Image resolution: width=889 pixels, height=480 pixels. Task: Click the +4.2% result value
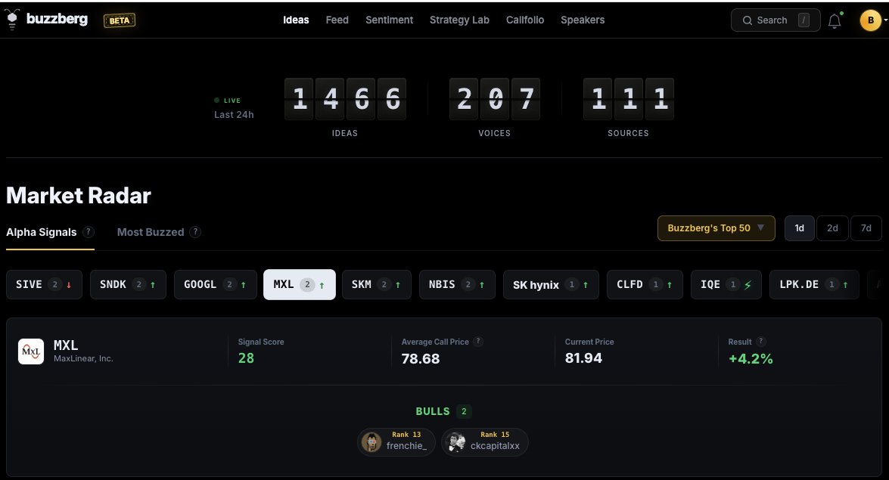(x=751, y=359)
